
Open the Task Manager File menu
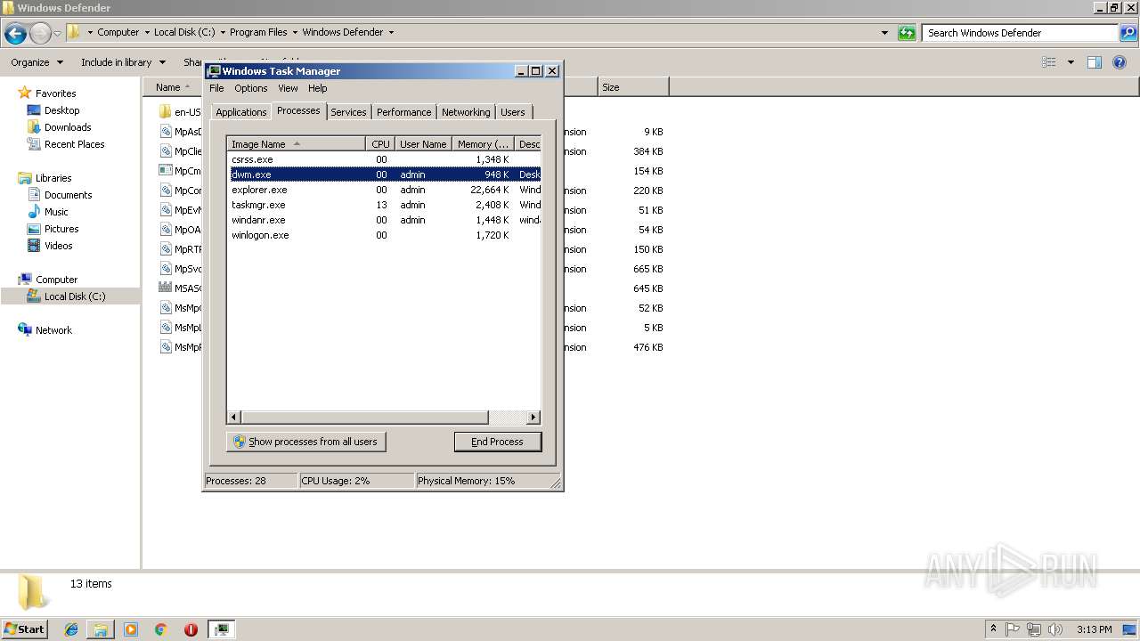click(216, 88)
